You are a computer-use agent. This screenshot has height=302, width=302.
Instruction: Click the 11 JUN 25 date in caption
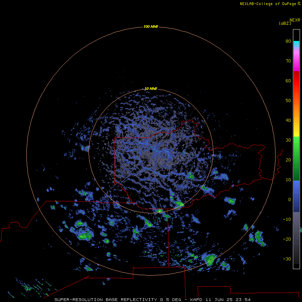[220, 300]
